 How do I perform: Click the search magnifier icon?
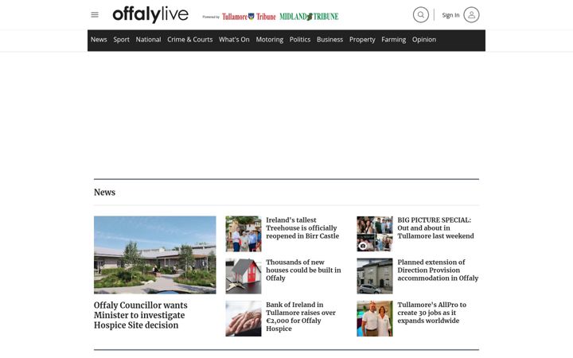[x=421, y=15]
